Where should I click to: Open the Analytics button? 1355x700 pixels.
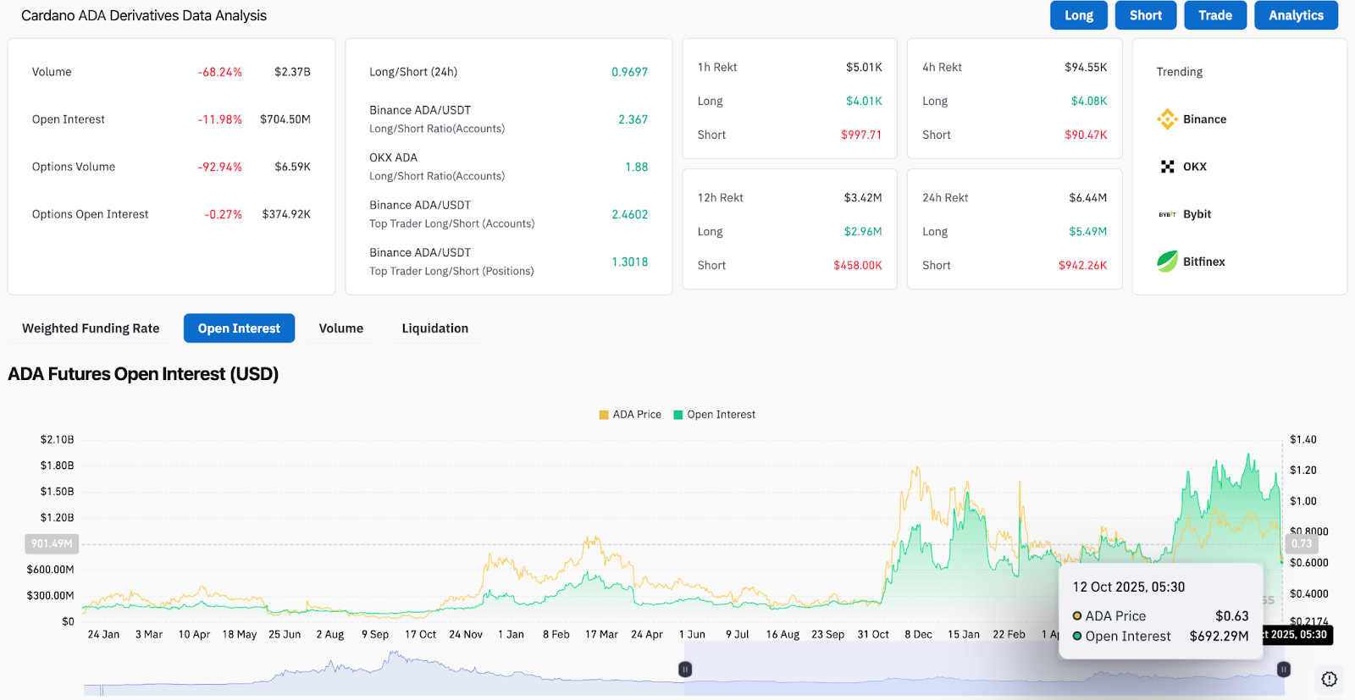[x=1296, y=15]
